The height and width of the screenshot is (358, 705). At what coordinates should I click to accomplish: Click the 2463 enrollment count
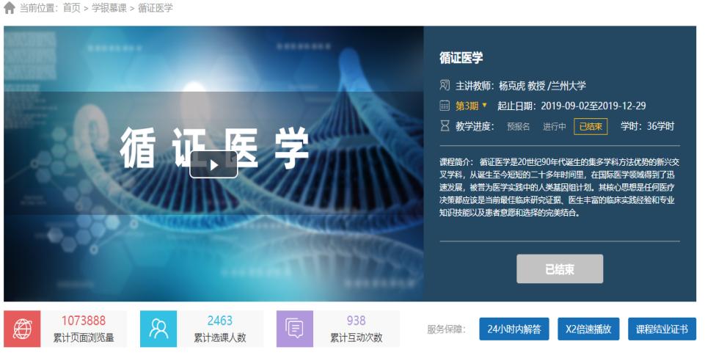[220, 321]
